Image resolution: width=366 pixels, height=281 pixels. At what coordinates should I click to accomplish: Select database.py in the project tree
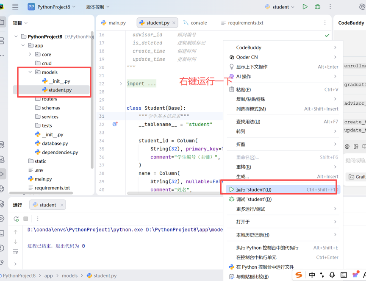55,143
